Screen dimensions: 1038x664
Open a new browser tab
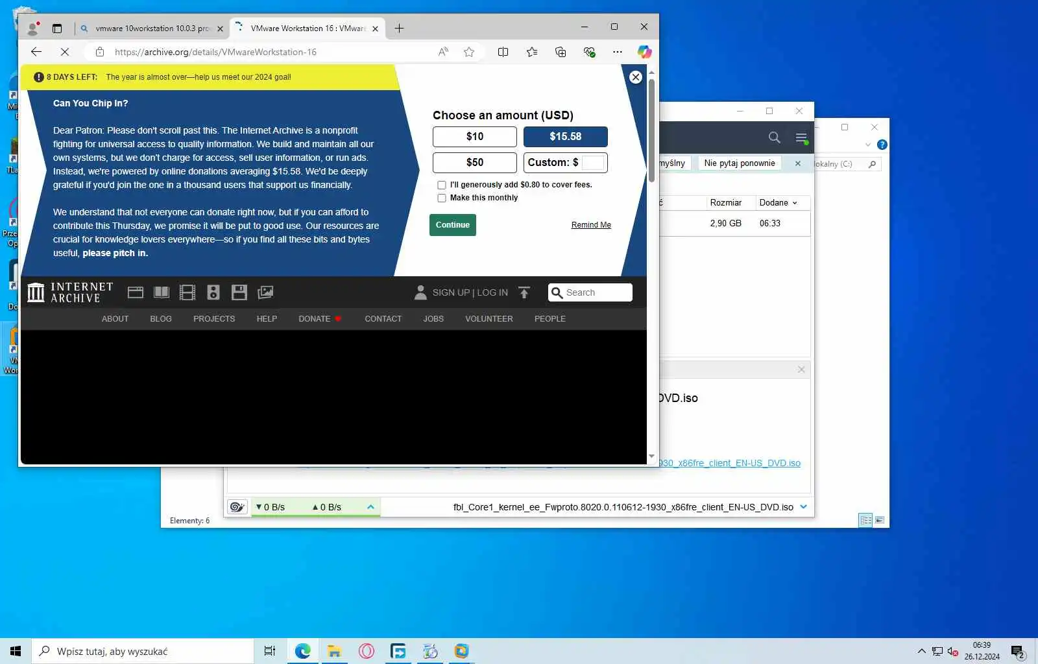point(399,28)
